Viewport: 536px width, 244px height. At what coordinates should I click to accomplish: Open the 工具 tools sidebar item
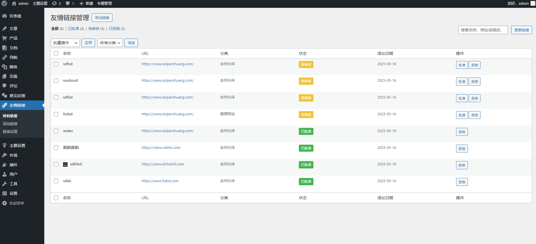click(x=13, y=184)
